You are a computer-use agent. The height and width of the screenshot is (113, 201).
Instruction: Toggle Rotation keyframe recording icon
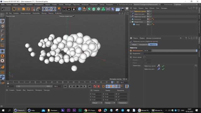(115, 86)
